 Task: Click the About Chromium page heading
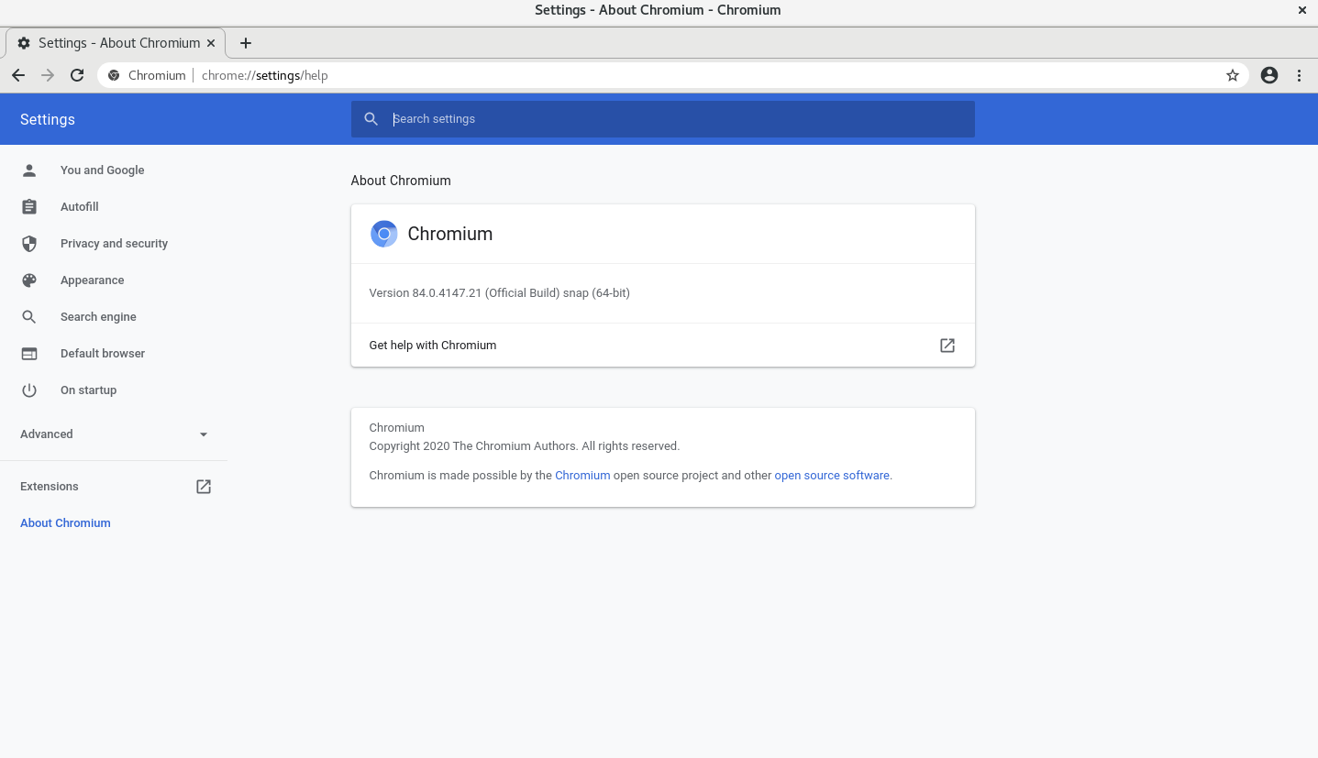click(401, 181)
